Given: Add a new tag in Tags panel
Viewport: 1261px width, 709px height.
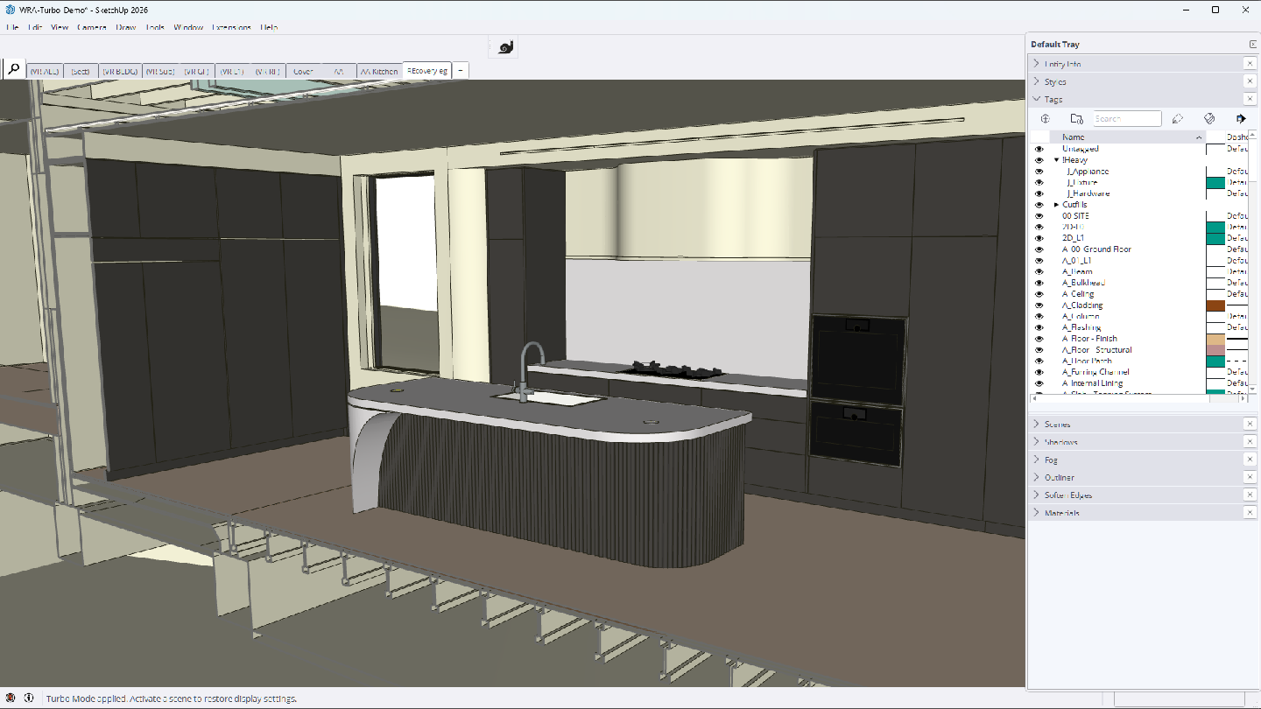Looking at the screenshot, I should [x=1045, y=118].
